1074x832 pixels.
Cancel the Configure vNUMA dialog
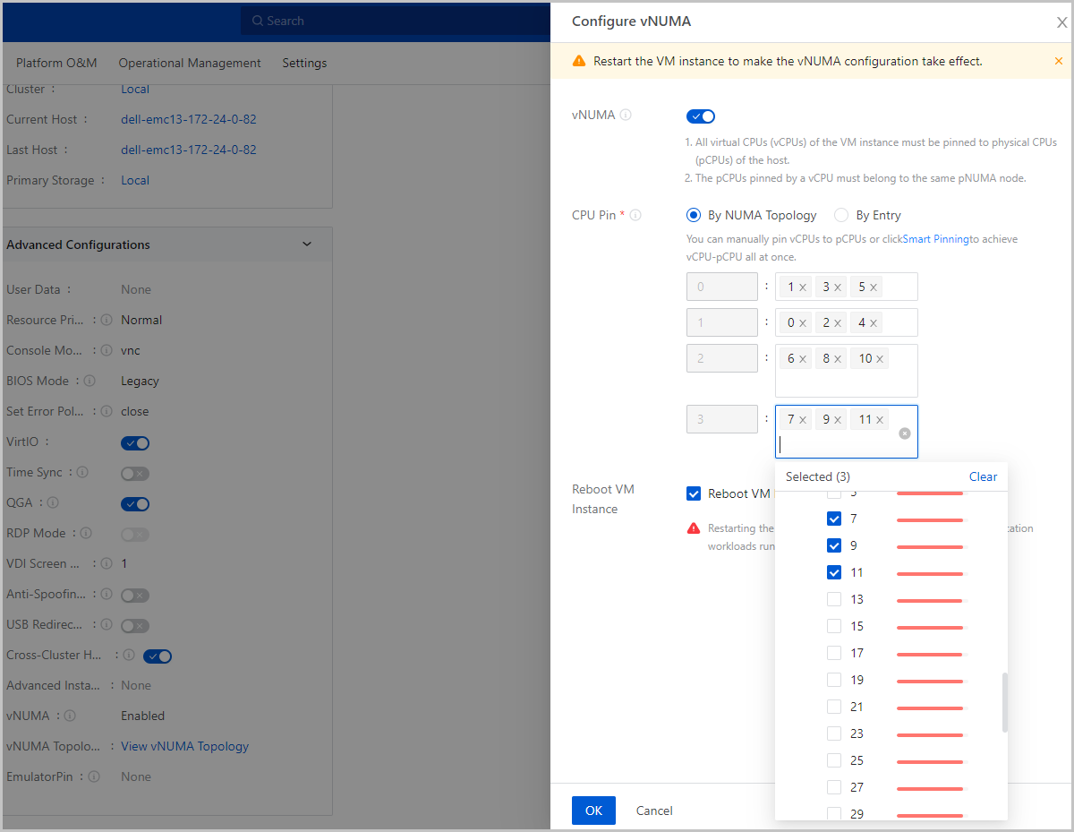tap(654, 811)
